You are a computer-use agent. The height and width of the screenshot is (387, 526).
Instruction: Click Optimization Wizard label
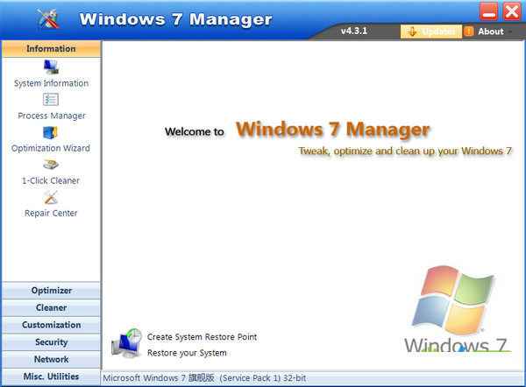(51, 148)
